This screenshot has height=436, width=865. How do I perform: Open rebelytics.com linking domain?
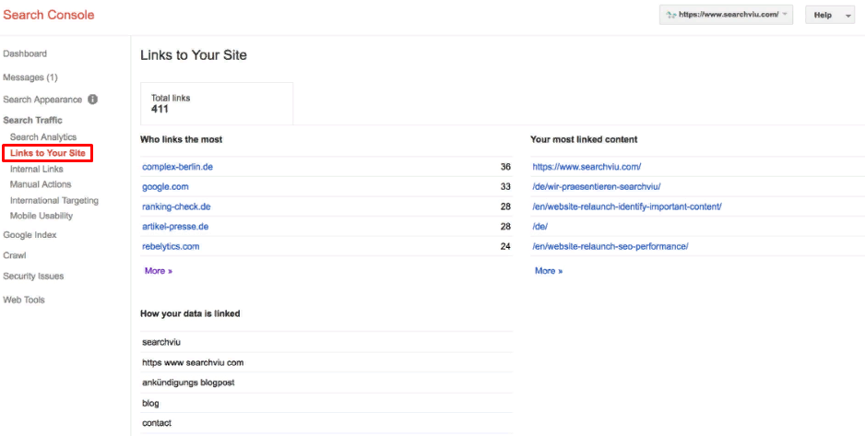click(x=171, y=246)
